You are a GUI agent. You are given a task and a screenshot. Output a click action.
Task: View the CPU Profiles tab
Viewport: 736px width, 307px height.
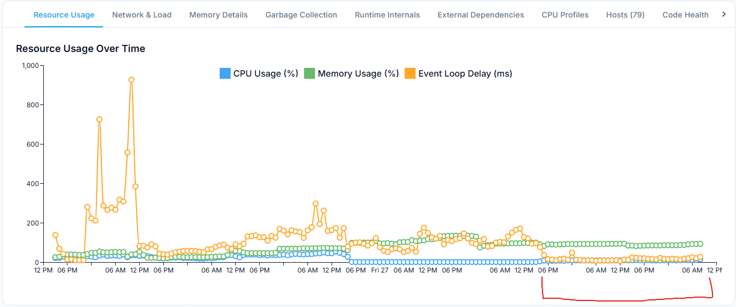565,15
